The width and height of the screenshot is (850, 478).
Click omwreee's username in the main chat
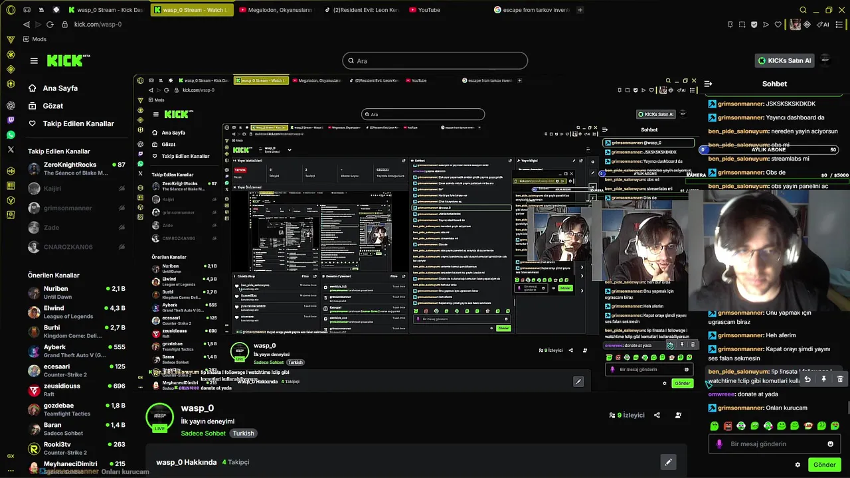tap(721, 394)
